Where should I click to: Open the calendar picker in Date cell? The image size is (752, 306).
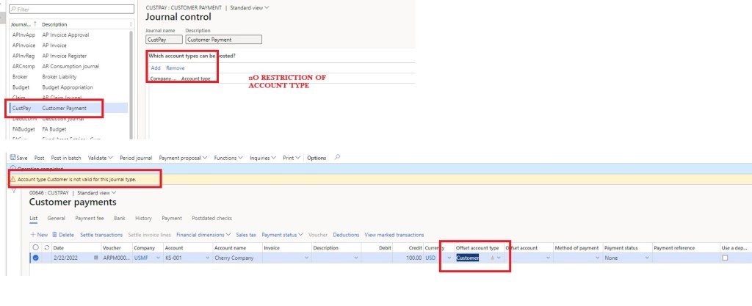click(x=95, y=258)
